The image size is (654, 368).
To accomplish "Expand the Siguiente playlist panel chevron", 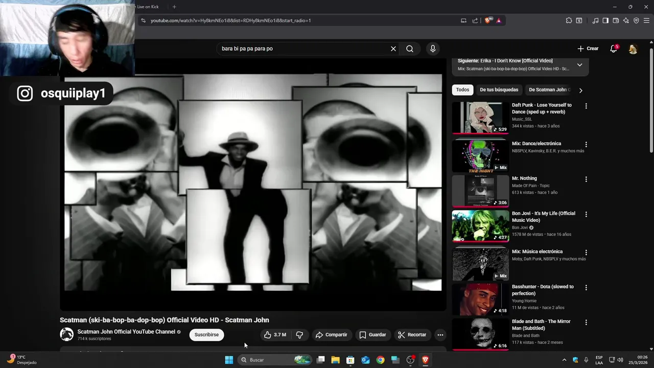I will click(x=579, y=65).
